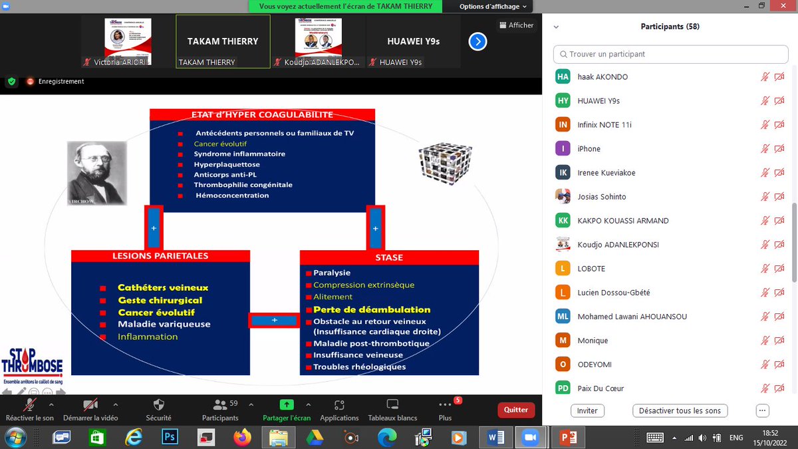The width and height of the screenshot is (798, 449).
Task: Open the Sécurité shield menu
Action: pyautogui.click(x=159, y=410)
